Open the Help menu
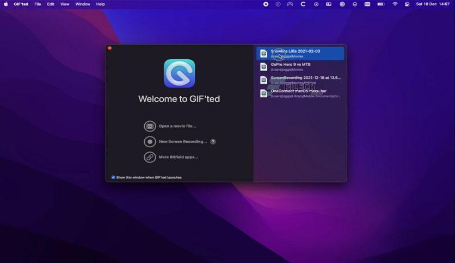This screenshot has height=263, width=455. coord(100,4)
